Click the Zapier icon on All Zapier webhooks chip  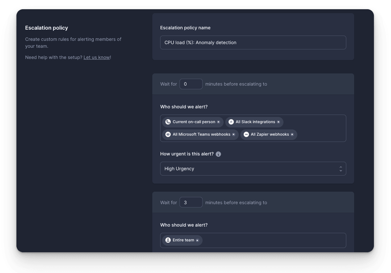pos(246,134)
